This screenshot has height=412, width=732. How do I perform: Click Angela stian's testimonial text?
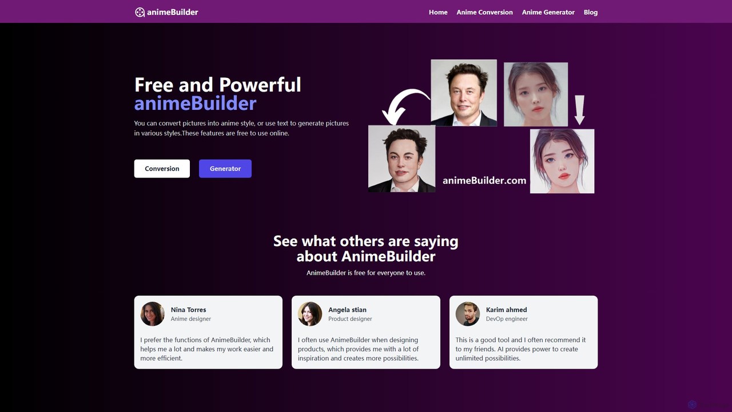point(359,349)
